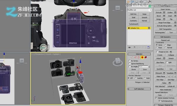Open Inset settings dialog icon
Screen dimensions: 177x106
pos(175,16)
